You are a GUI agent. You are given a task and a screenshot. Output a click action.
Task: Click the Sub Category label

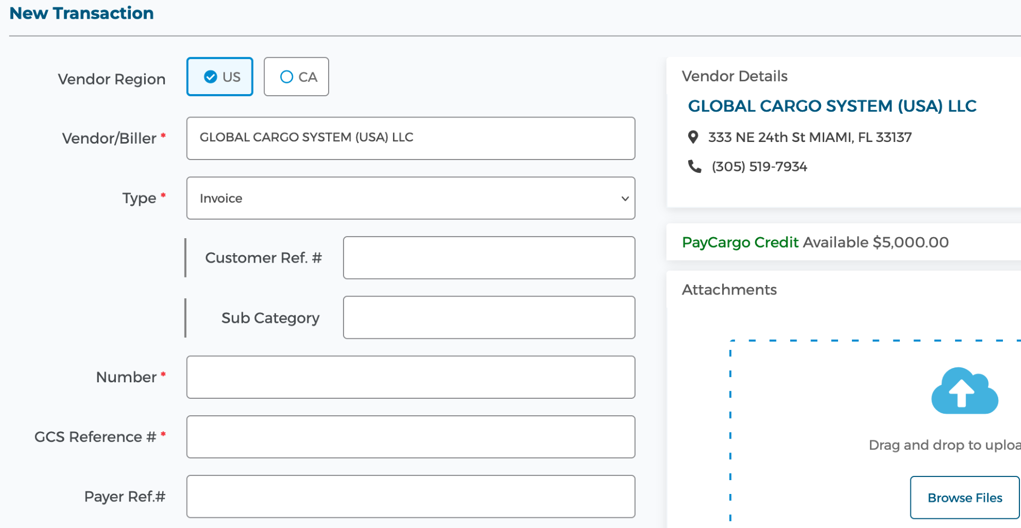270,318
